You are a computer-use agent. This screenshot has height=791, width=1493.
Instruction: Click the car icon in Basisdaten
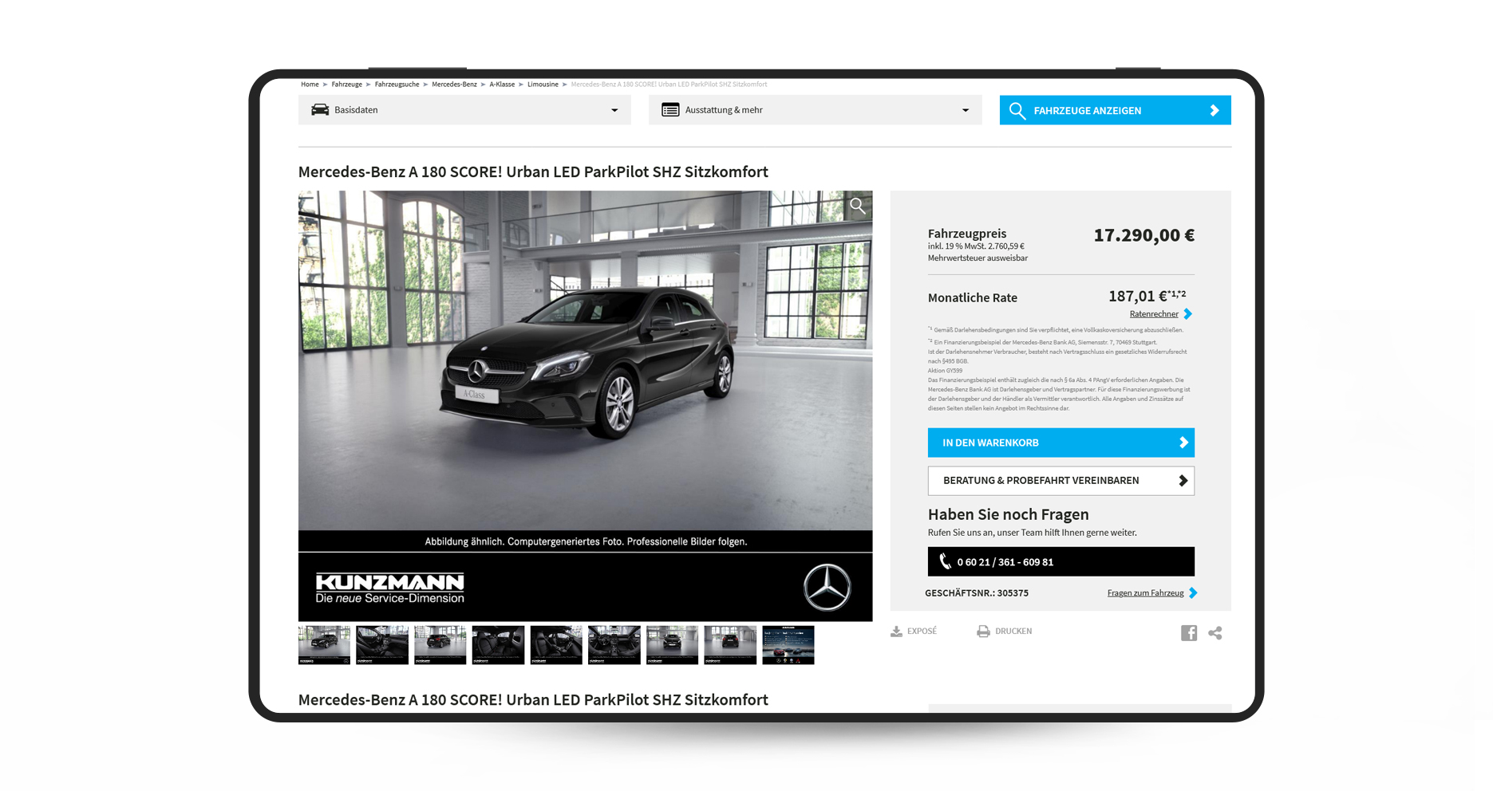pyautogui.click(x=320, y=110)
